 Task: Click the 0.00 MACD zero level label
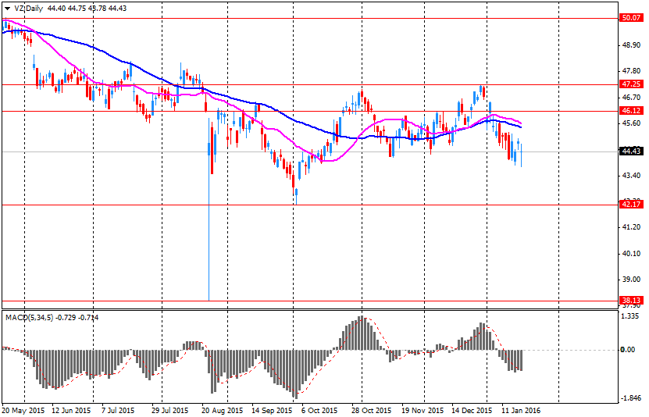point(631,350)
